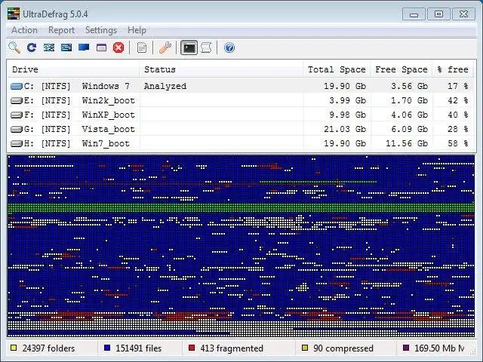Click the Repeat action arrow icon
This screenshot has width=483, height=362.
click(32, 48)
